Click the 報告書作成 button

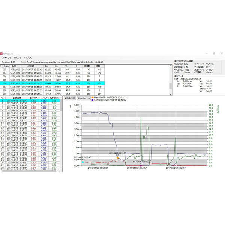[70, 98]
